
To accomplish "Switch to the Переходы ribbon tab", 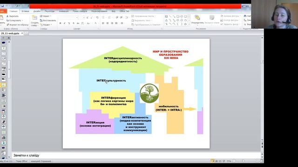I will (x=49, y=11).
